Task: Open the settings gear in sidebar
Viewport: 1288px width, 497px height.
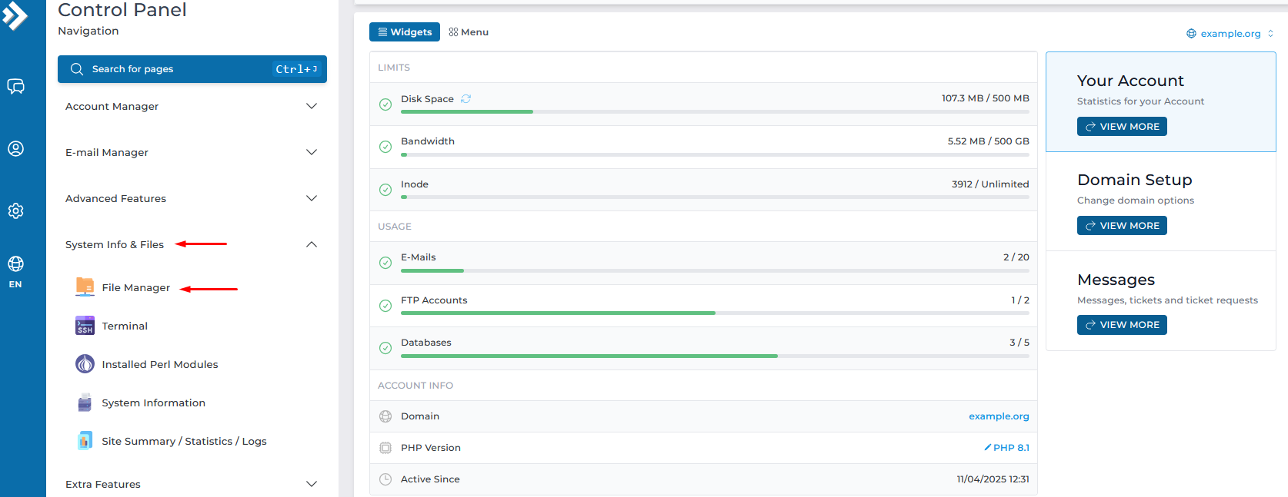Action: pos(15,210)
